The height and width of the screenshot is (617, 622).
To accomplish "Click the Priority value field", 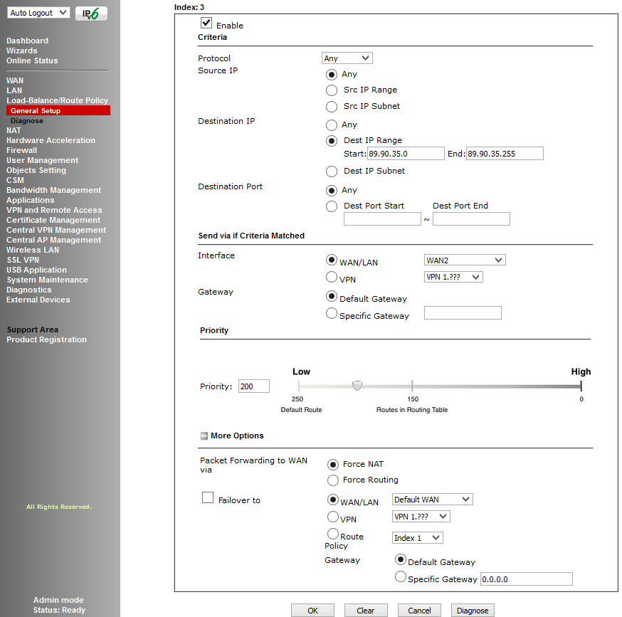I will [254, 386].
